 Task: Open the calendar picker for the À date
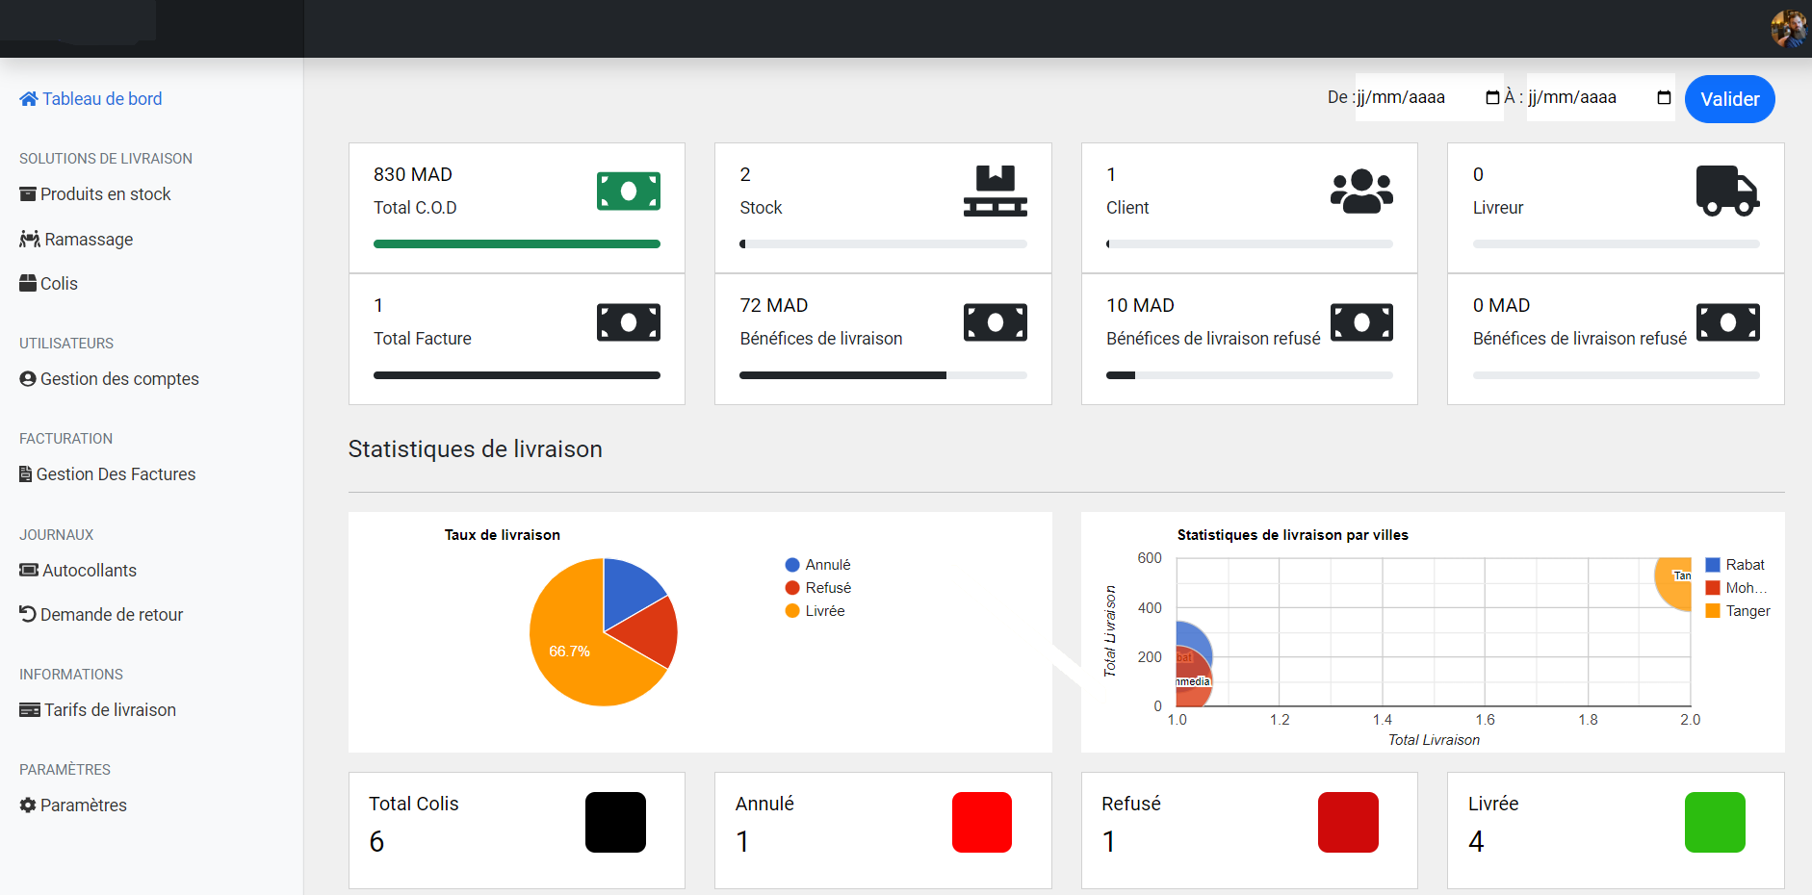coord(1663,98)
